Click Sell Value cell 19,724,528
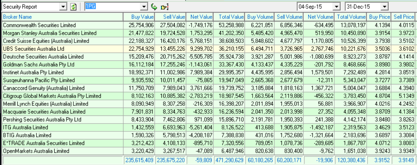Screen dimensions: 417x165 [x=170, y=33]
